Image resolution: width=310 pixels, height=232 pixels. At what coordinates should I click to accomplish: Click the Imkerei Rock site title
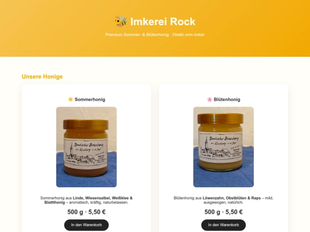pyautogui.click(x=162, y=22)
